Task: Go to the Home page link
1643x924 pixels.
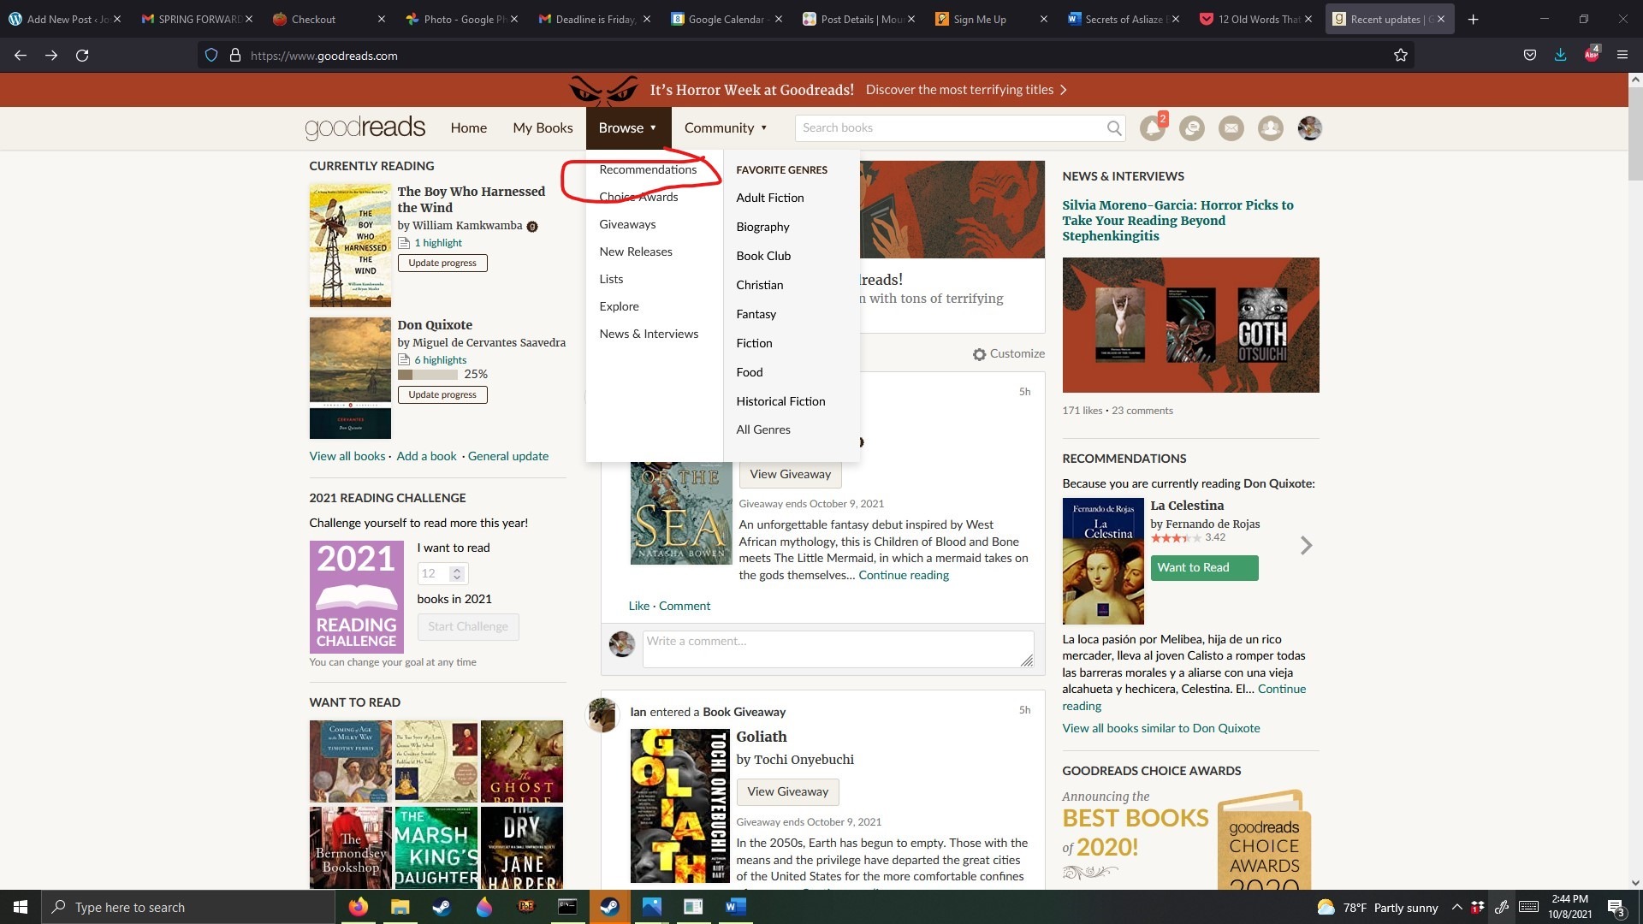Action: 468,128
